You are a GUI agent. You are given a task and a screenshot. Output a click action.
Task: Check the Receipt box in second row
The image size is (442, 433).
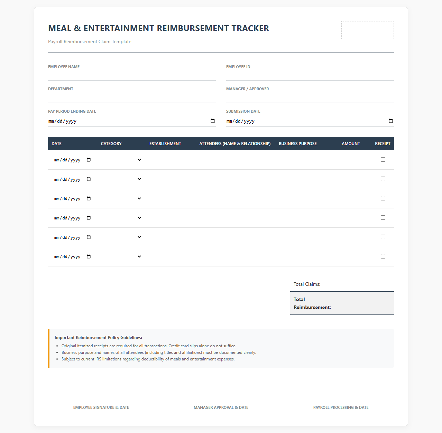point(383,179)
